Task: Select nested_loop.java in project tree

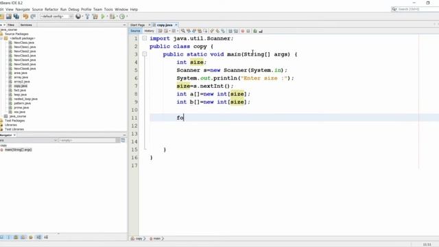Action: 25,99
